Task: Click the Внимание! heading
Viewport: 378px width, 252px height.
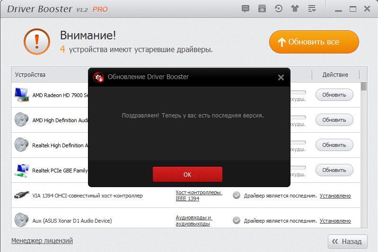Action: tap(88, 35)
